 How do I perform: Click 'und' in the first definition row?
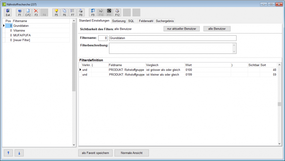coord(86,70)
